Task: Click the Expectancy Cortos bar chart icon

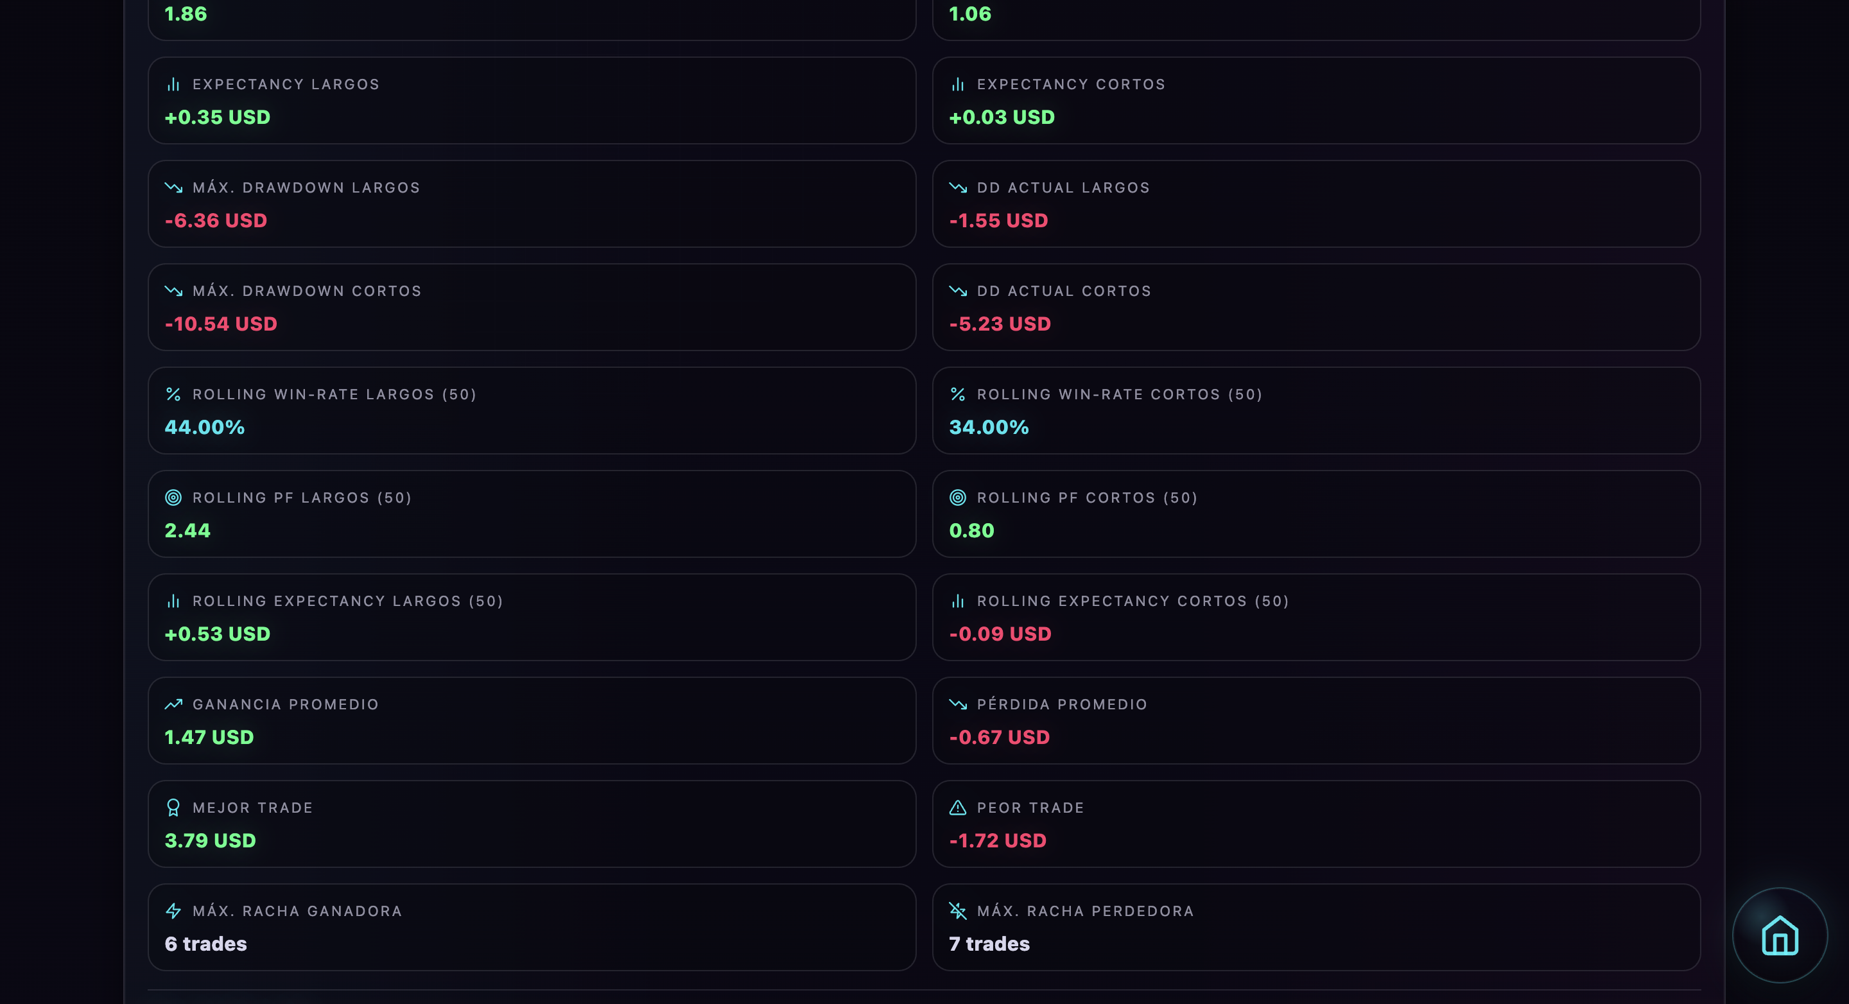Action: coord(957,85)
